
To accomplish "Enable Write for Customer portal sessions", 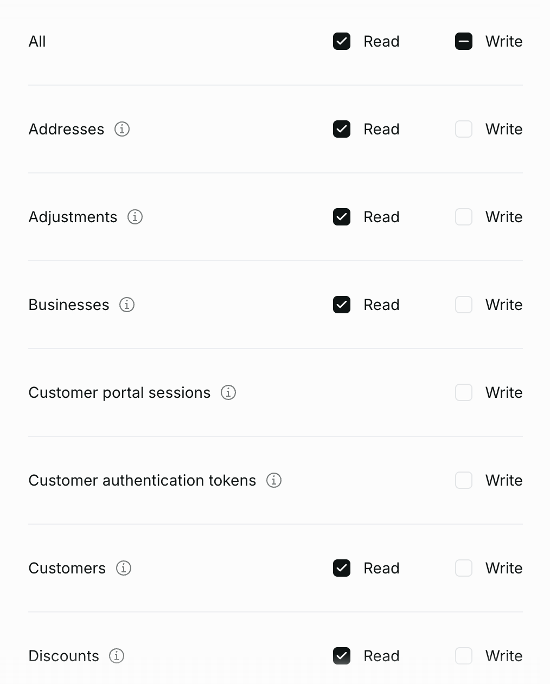I will [x=464, y=392].
